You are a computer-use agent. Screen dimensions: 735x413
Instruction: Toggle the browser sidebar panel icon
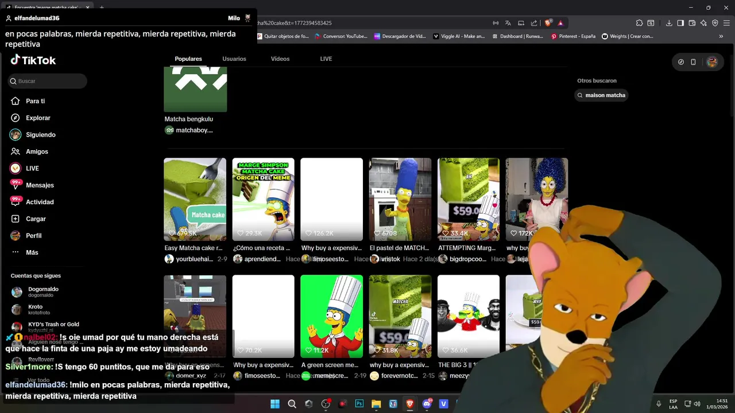click(680, 23)
